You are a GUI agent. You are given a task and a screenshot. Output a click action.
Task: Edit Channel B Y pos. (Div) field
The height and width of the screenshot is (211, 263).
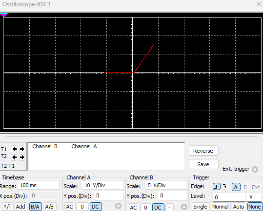[172, 195]
